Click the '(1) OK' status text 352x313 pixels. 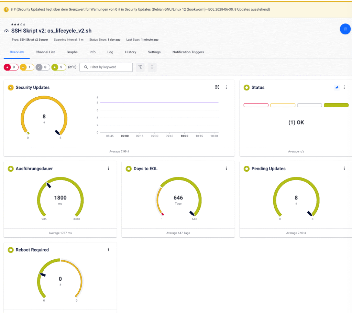point(296,122)
